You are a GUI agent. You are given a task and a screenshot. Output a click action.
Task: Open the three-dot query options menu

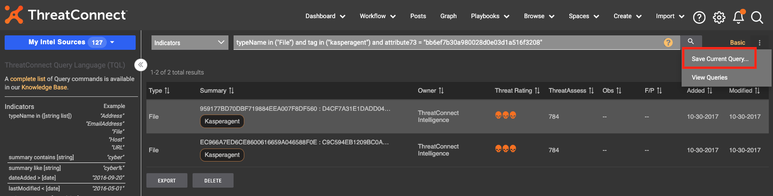(759, 42)
